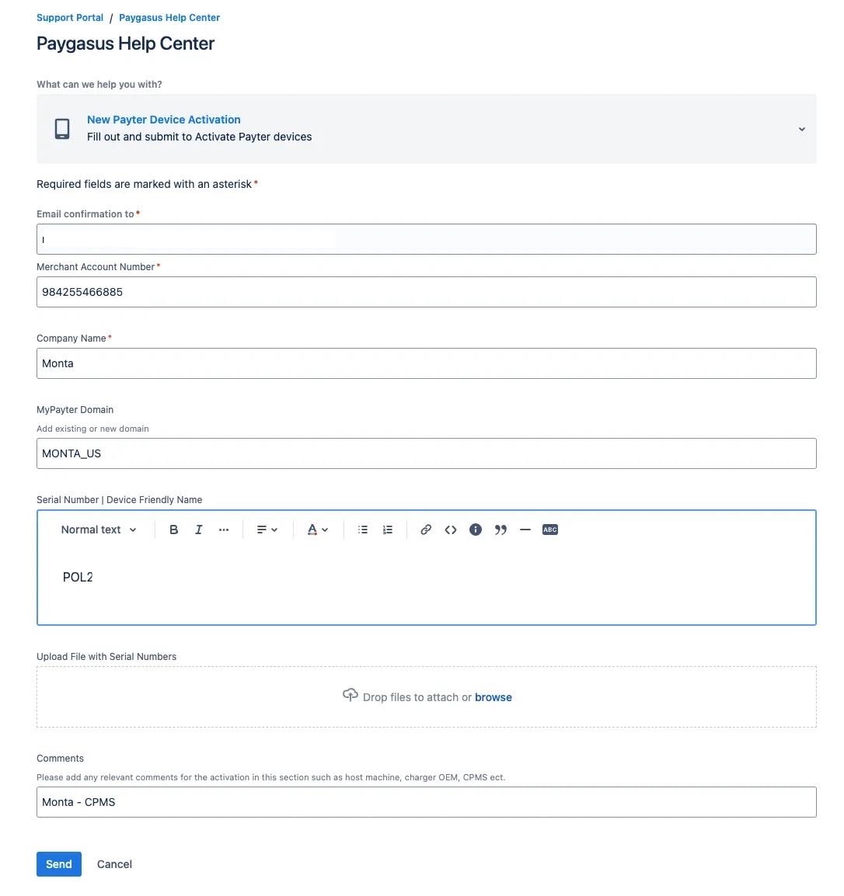Open the Normal text style dropdown

pyautogui.click(x=98, y=530)
